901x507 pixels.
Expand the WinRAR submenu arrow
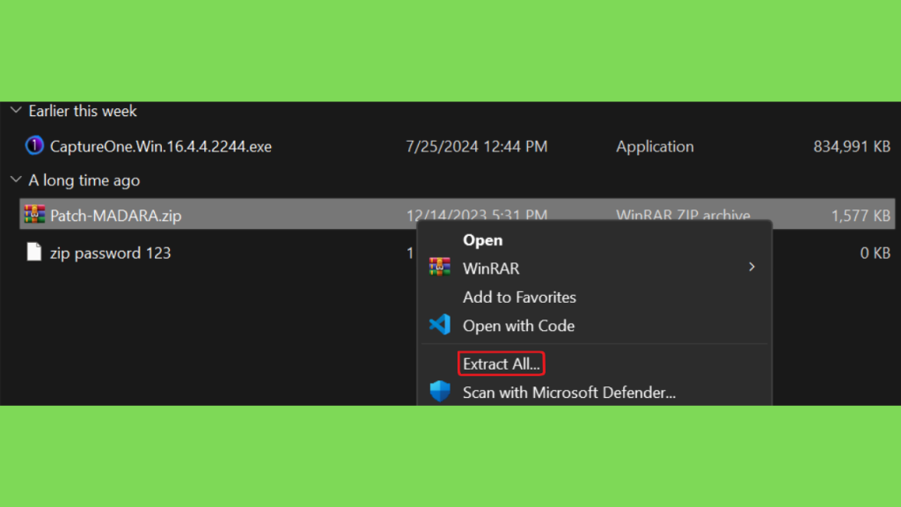click(751, 268)
